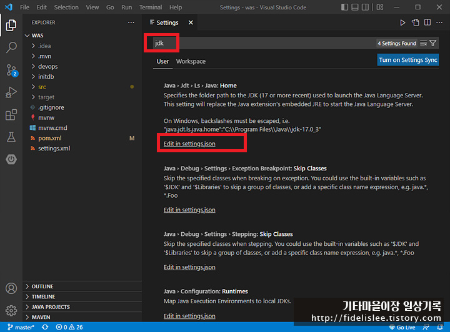Open editor more actions ellipsis
Image resolution: width=450 pixels, height=332 pixels.
click(439, 22)
